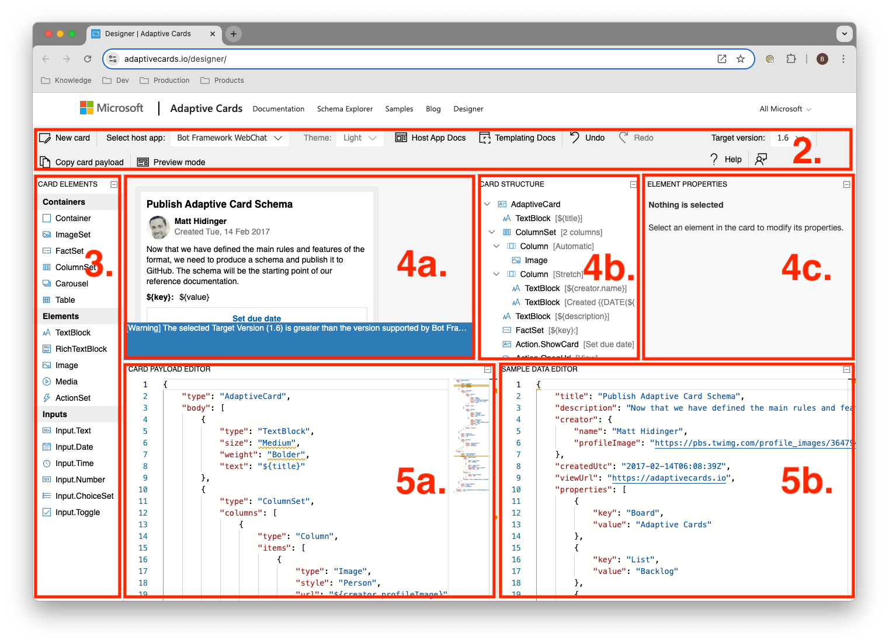Image resolution: width=889 pixels, height=644 pixels.
Task: Collapse the Column [Automatic] tree node
Action: (496, 246)
